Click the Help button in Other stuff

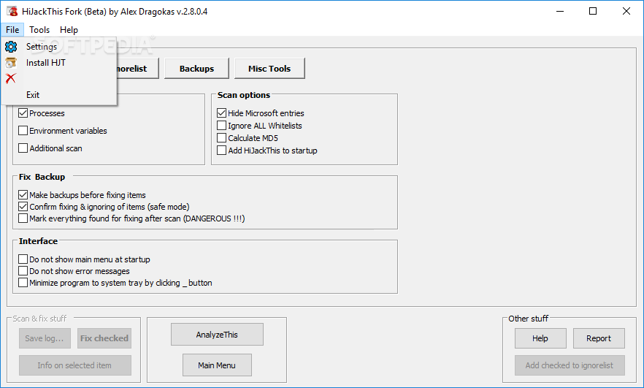point(540,338)
